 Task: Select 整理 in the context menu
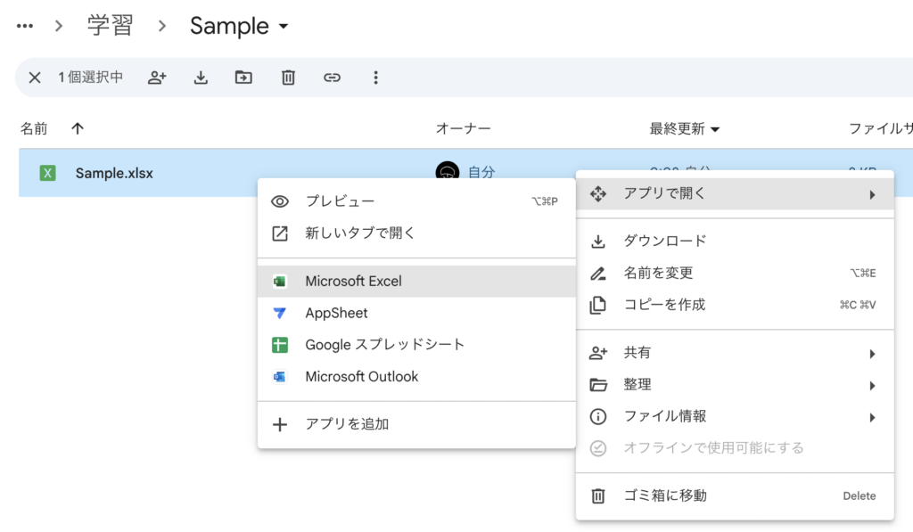tap(735, 384)
